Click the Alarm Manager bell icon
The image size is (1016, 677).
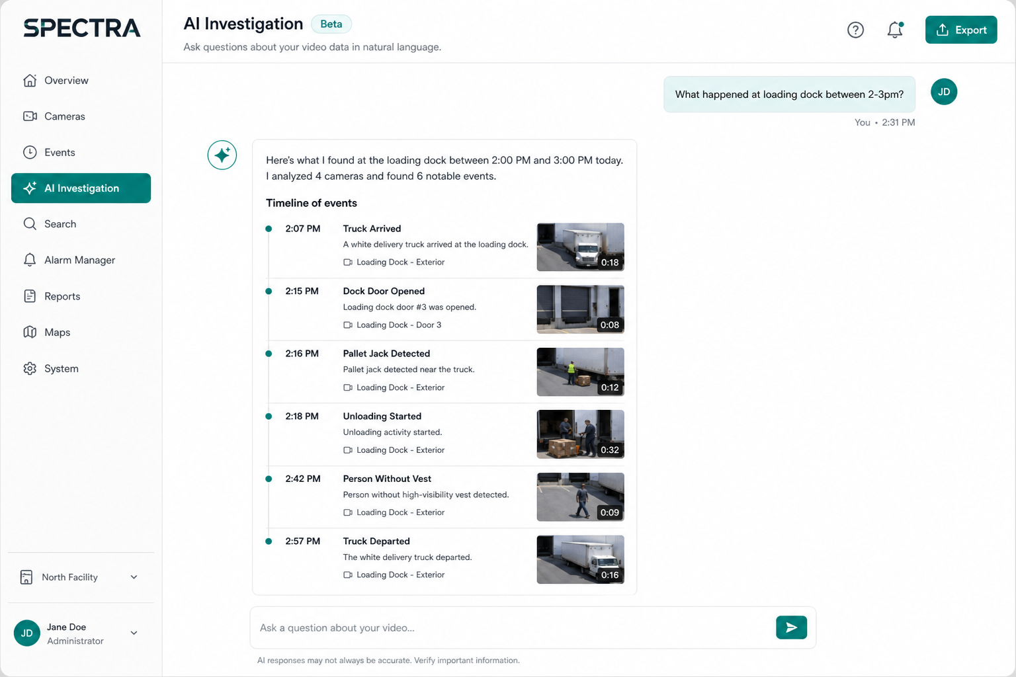coord(30,260)
